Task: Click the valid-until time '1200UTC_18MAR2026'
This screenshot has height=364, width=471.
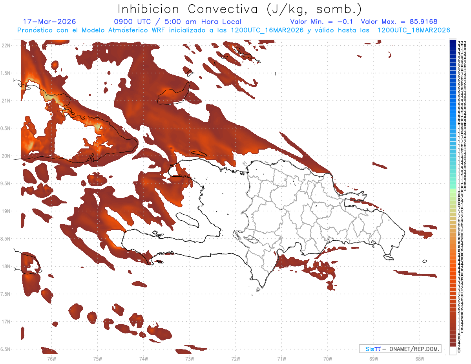Action: [414, 30]
